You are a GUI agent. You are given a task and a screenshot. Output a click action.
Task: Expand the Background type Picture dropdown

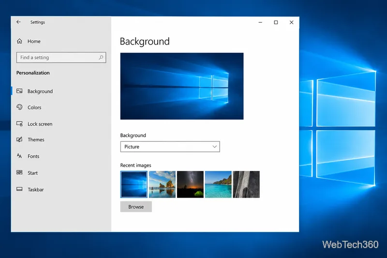click(170, 147)
